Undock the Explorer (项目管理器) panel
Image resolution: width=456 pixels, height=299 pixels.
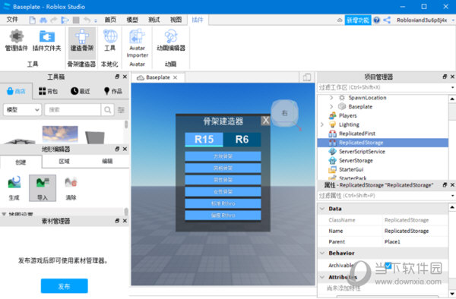click(445, 77)
